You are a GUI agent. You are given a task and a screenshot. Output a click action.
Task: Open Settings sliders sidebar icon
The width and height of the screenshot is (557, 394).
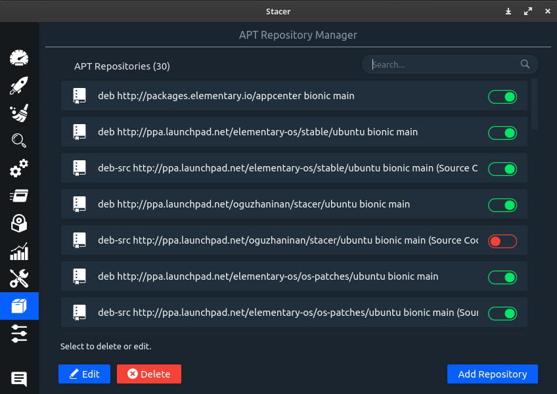(x=19, y=334)
